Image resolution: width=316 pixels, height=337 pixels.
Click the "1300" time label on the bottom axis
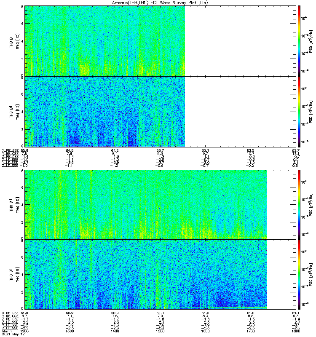(70, 331)
